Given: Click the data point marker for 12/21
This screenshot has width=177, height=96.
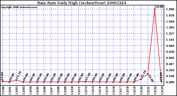Looking at the screenshot, I should click(148, 74).
